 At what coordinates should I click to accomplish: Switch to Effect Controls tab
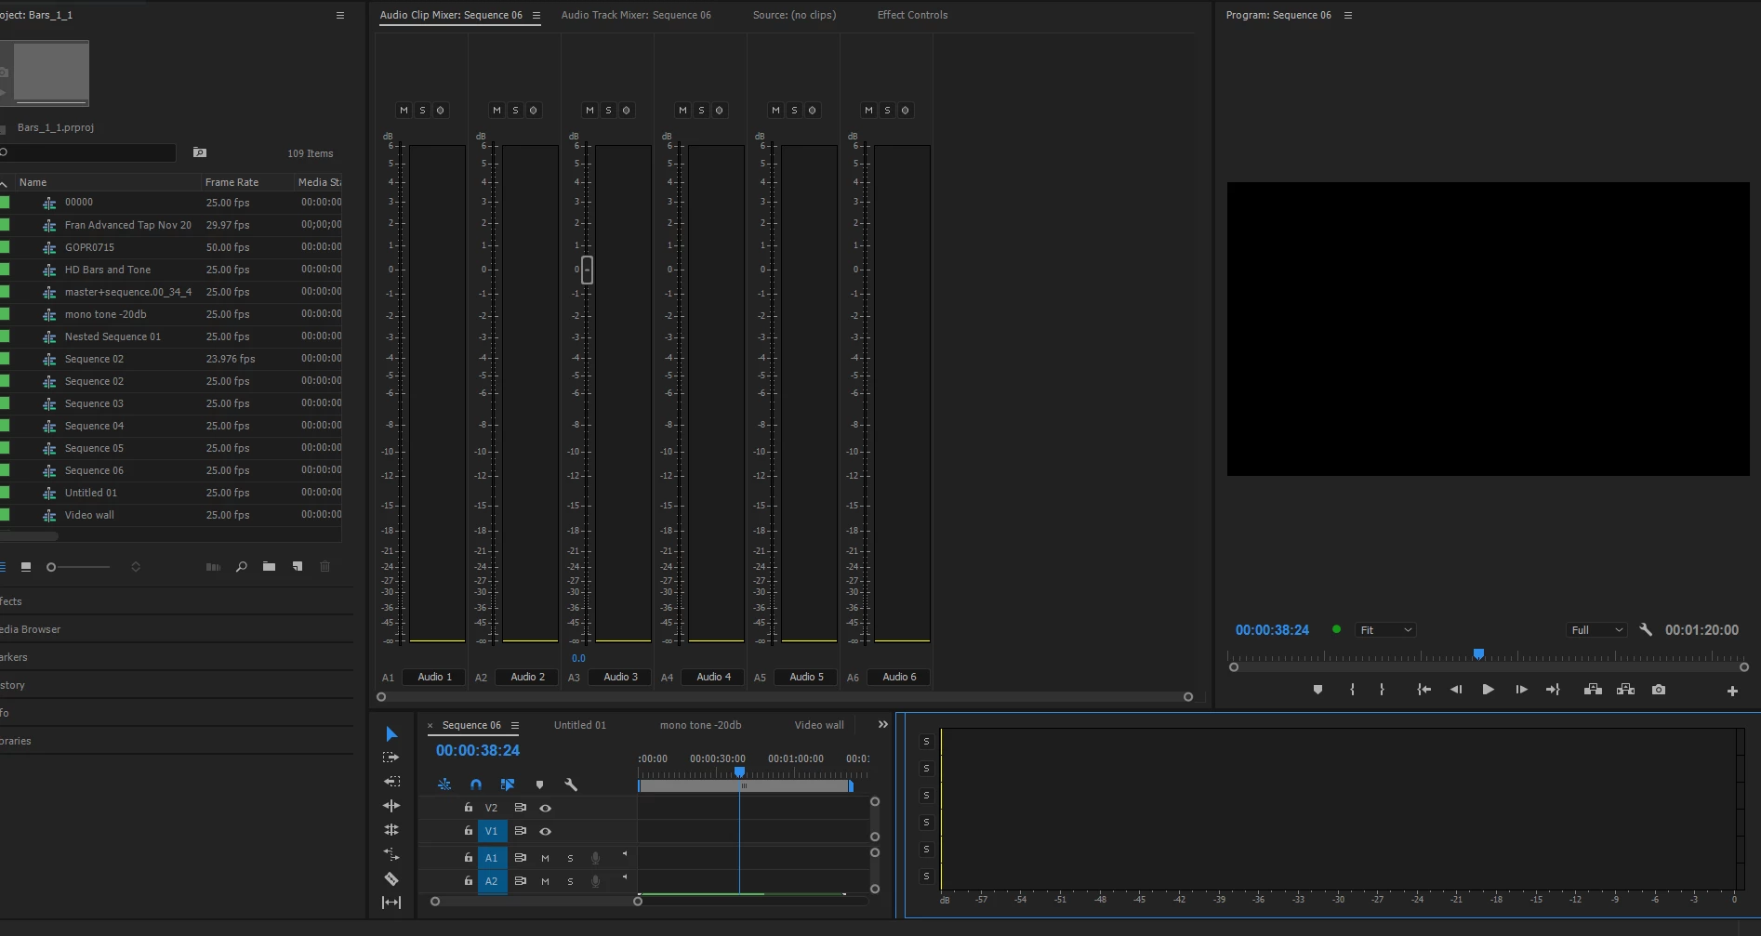[912, 15]
